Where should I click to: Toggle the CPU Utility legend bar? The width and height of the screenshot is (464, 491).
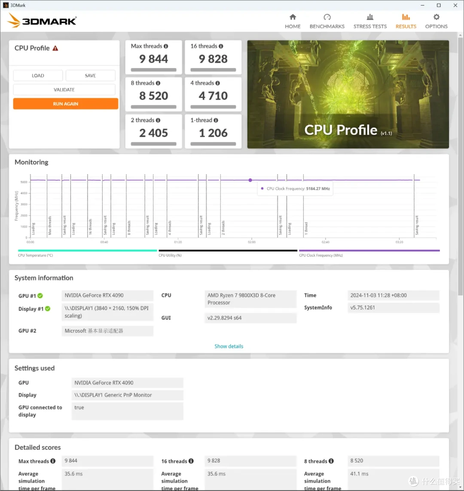click(228, 251)
